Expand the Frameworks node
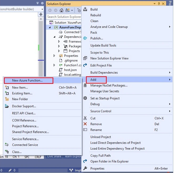Viewport: 174px width, 173px height. [59, 42]
